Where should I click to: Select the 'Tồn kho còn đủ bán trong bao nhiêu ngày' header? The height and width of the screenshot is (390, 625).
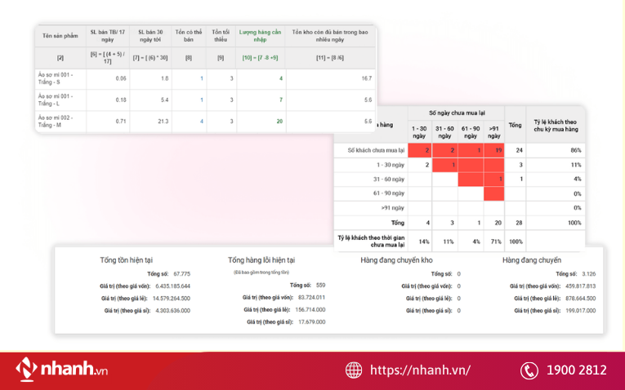(x=330, y=36)
